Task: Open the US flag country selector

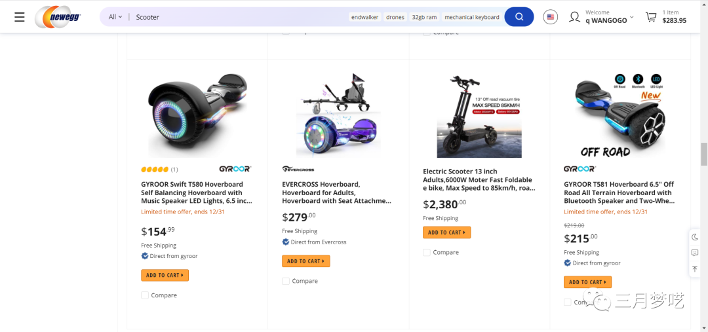Action: (551, 17)
